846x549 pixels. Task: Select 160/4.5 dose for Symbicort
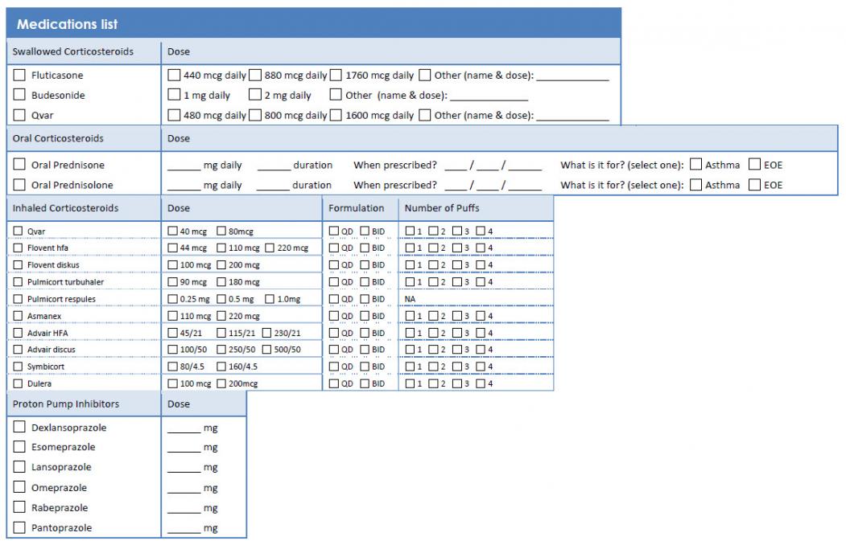pyautogui.click(x=221, y=367)
